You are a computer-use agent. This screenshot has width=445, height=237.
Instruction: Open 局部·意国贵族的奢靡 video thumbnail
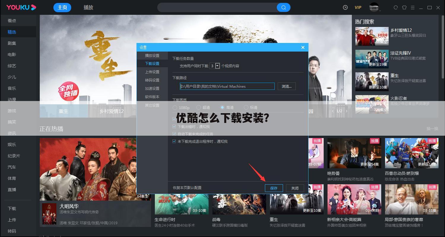411,199
